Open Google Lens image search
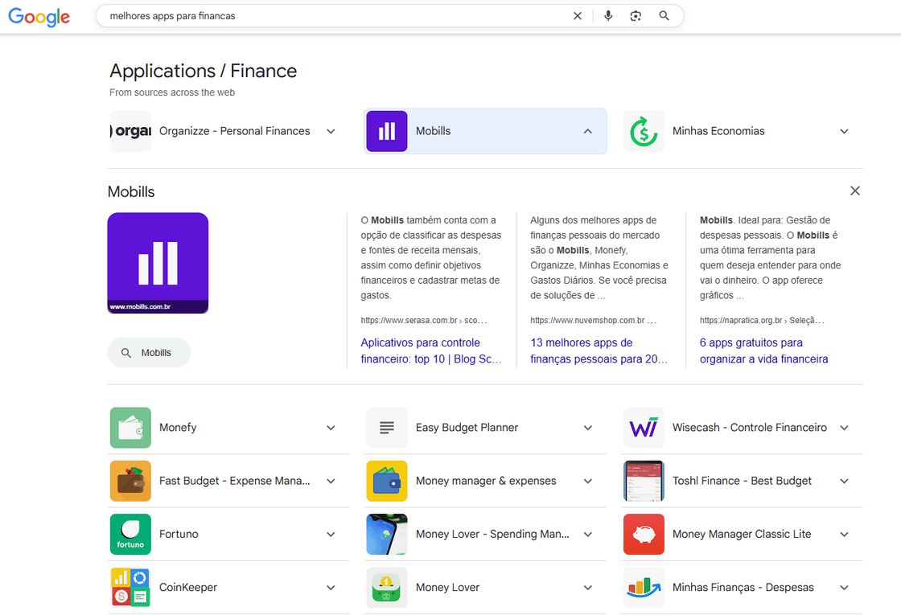This screenshot has width=901, height=615. [x=636, y=15]
